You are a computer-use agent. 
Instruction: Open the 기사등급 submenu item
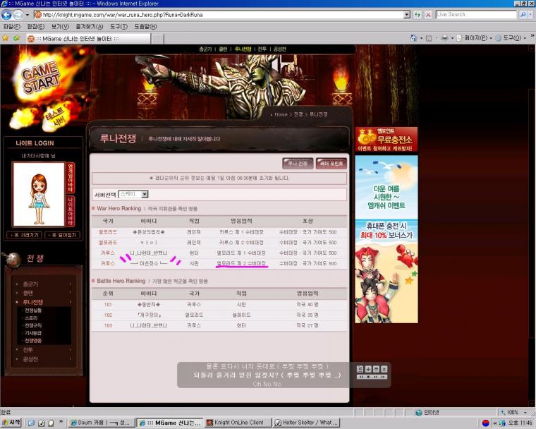[33, 333]
